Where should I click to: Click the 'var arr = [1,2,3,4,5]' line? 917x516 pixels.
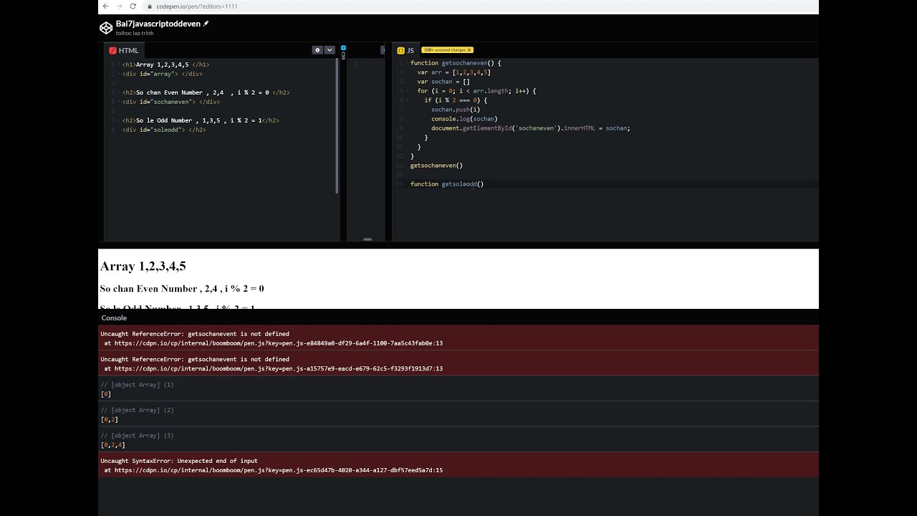[454, 72]
